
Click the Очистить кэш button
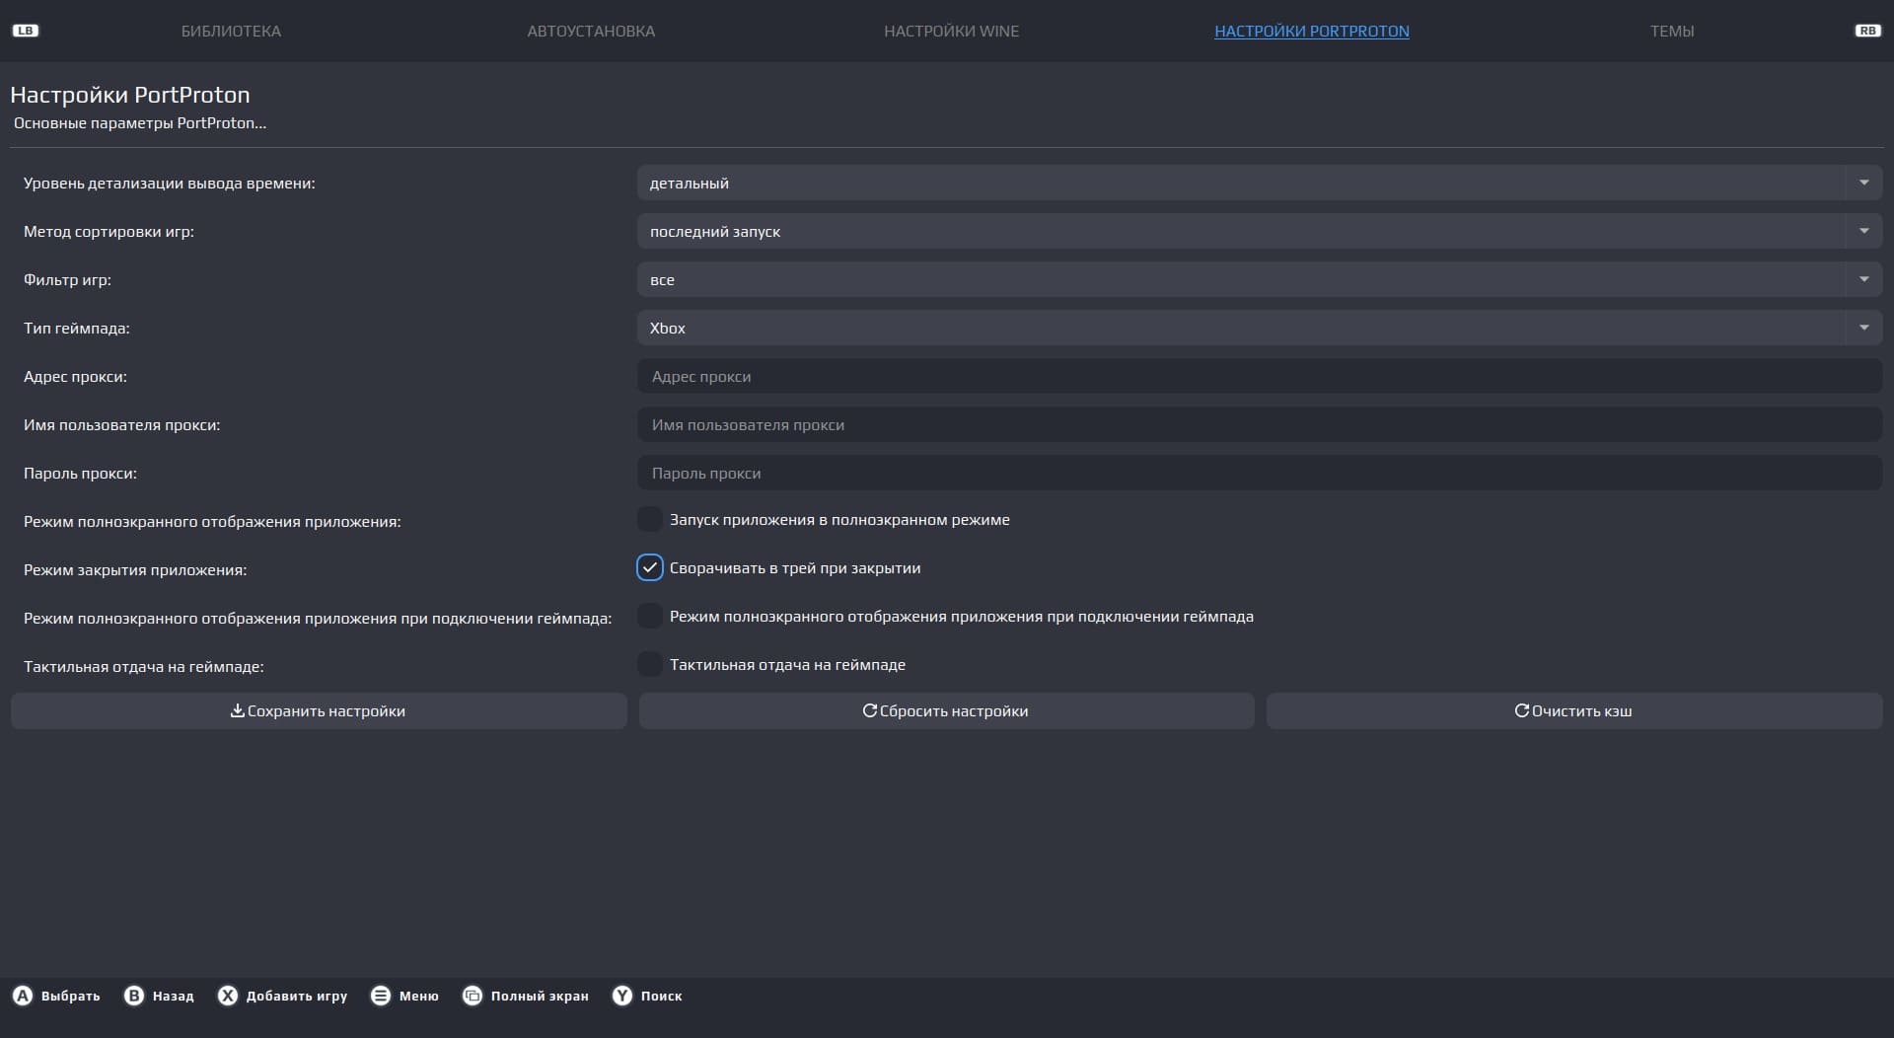(x=1573, y=711)
